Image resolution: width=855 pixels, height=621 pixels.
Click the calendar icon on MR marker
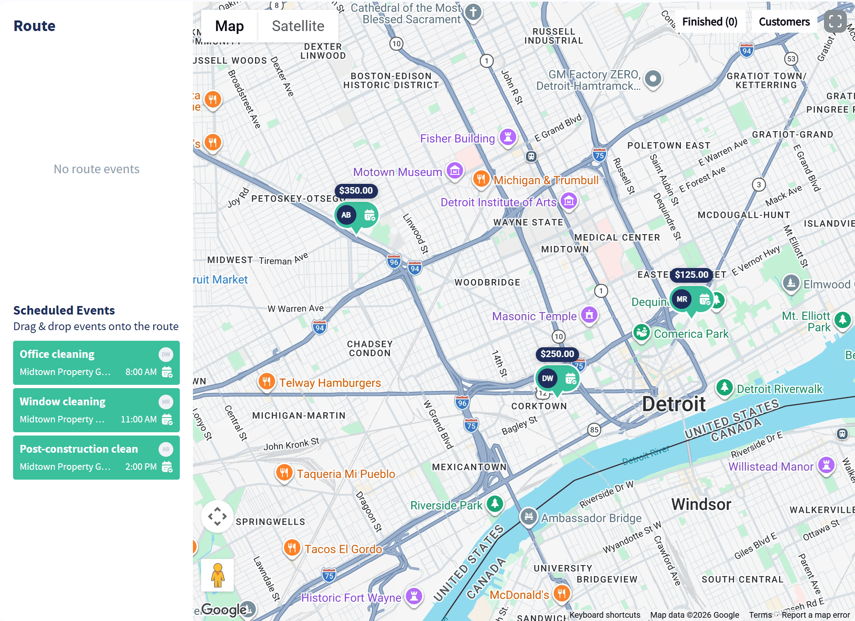pyautogui.click(x=705, y=299)
